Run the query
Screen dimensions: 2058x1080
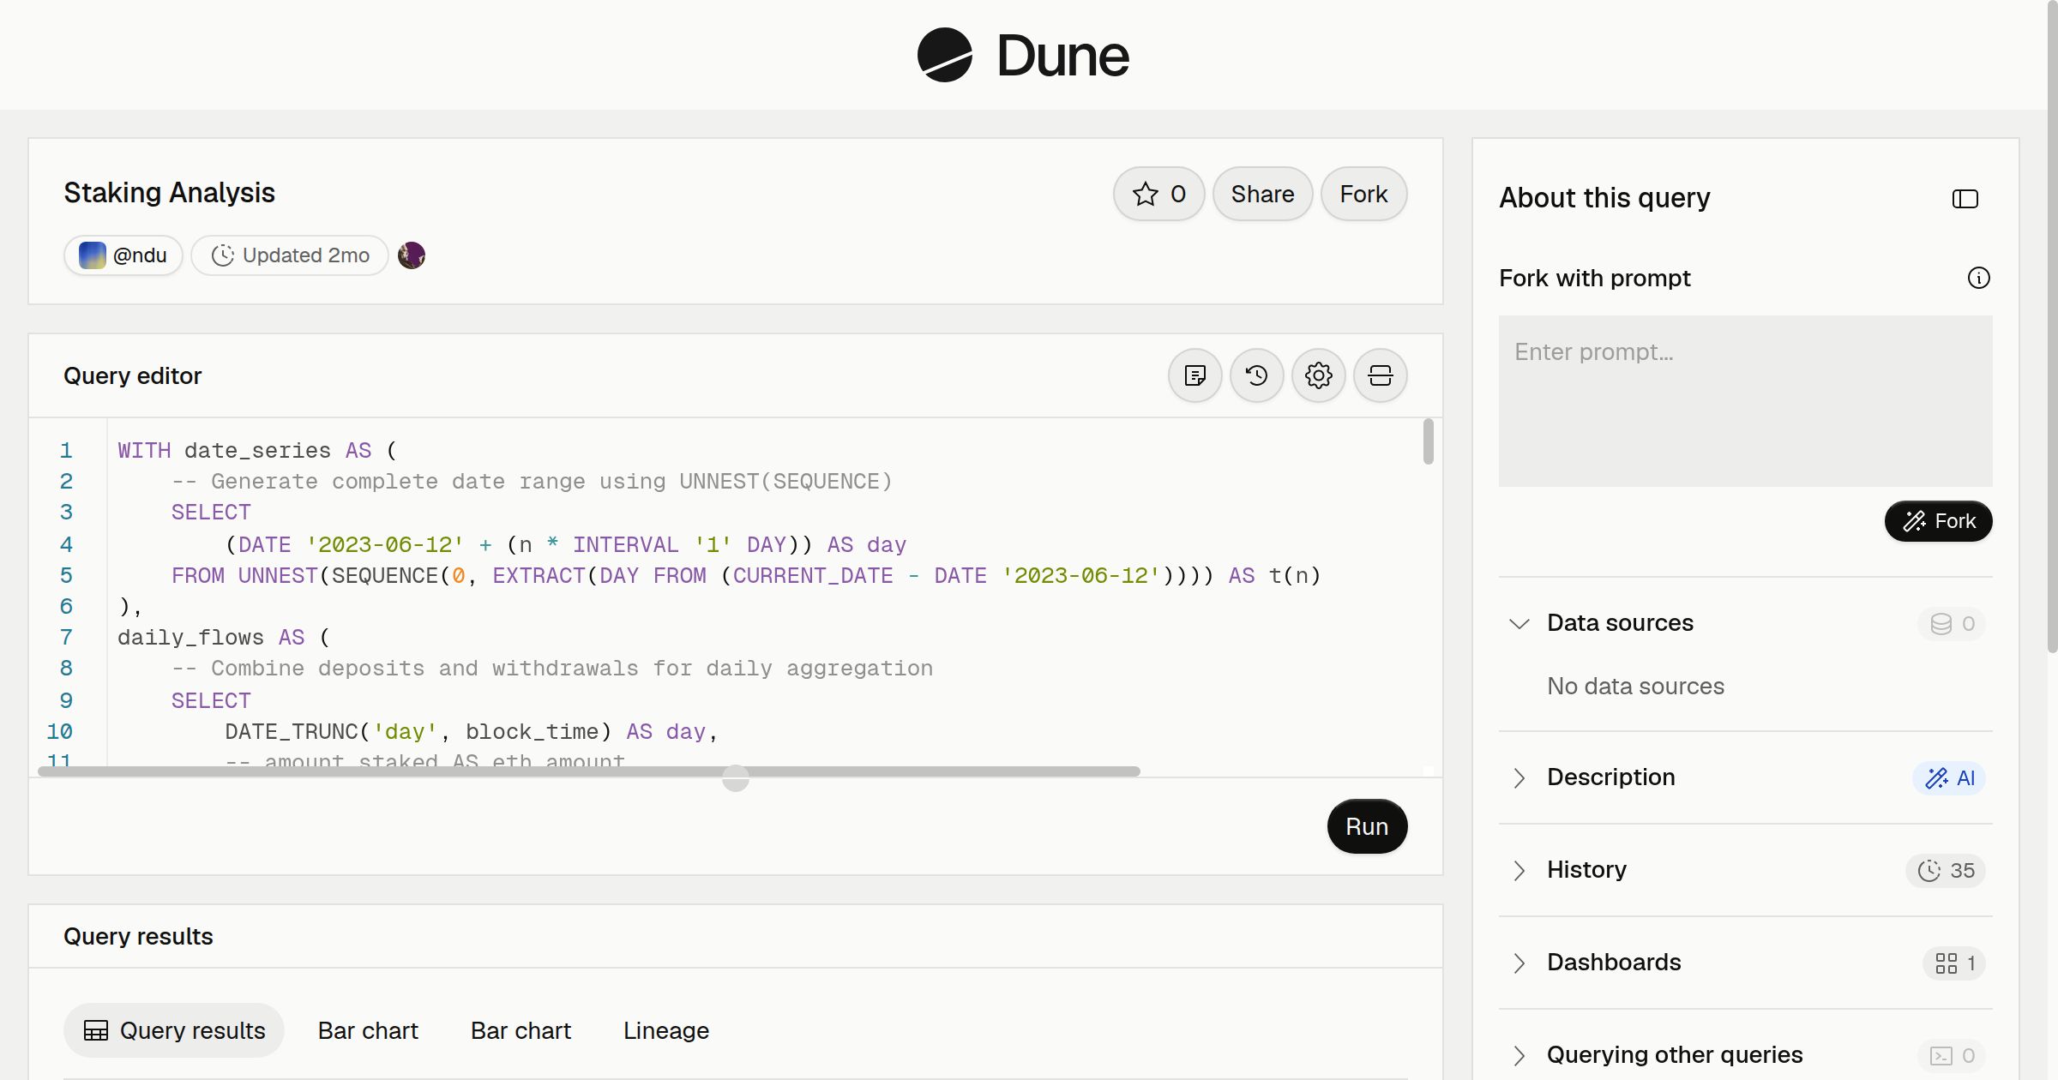[1367, 826]
